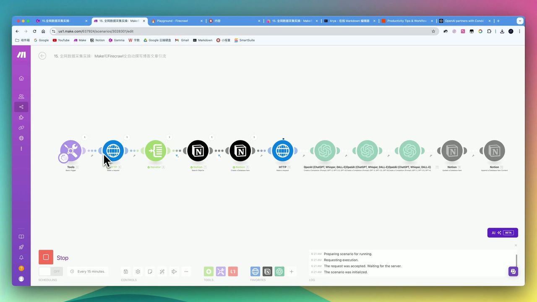Click the auto-align magic wand icon
The image size is (537, 302).
162,271
